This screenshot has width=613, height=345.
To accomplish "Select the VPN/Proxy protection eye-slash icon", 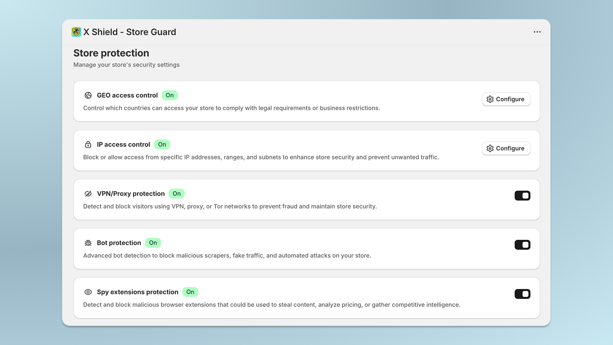I will (x=88, y=194).
